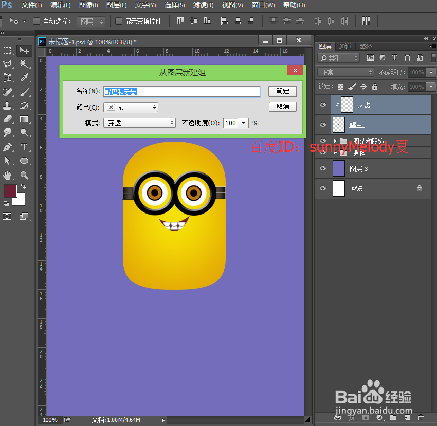This screenshot has height=426, width=437.
Task: Select the Smudge tool
Action: coord(7,132)
